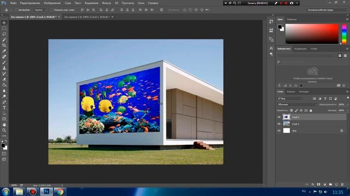
Task: Open the Фильтр menu
Action: [x=107, y=3]
